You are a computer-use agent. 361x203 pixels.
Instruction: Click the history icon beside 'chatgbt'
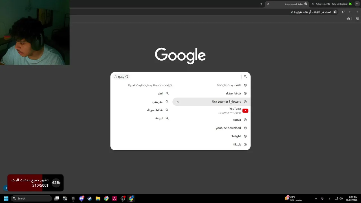point(245,136)
